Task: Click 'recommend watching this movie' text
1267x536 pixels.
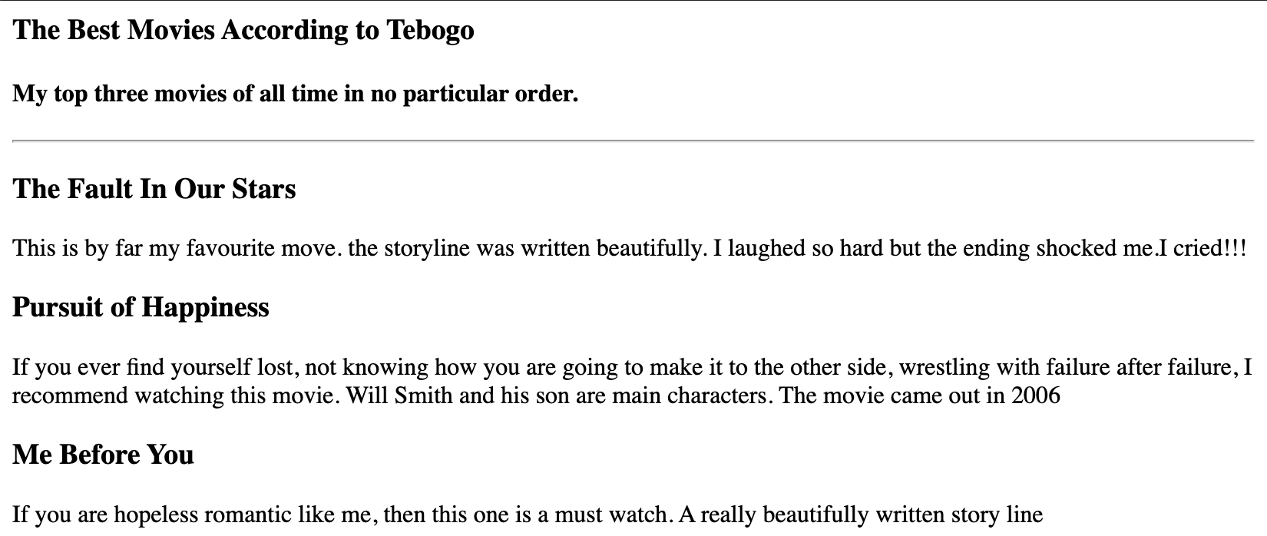Action: point(175,396)
